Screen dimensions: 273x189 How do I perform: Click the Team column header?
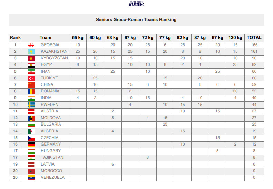point(45,38)
